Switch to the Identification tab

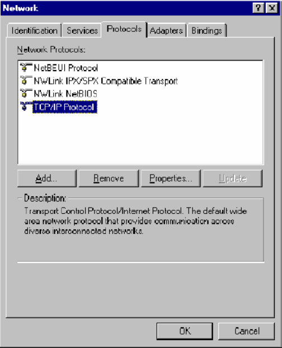pyautogui.click(x=34, y=30)
